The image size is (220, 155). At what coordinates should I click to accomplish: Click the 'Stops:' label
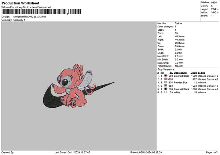(161, 30)
